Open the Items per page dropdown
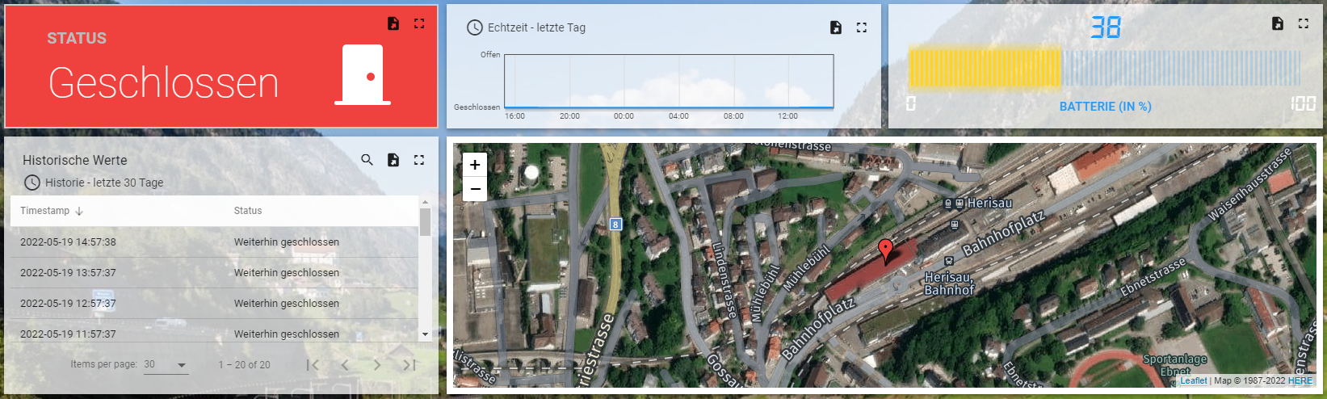Screen dimensions: 1327x399 [x=166, y=365]
